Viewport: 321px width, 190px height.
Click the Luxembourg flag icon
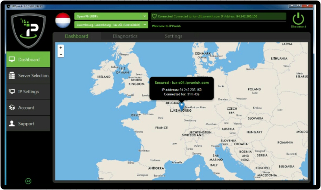pyautogui.click(x=63, y=20)
